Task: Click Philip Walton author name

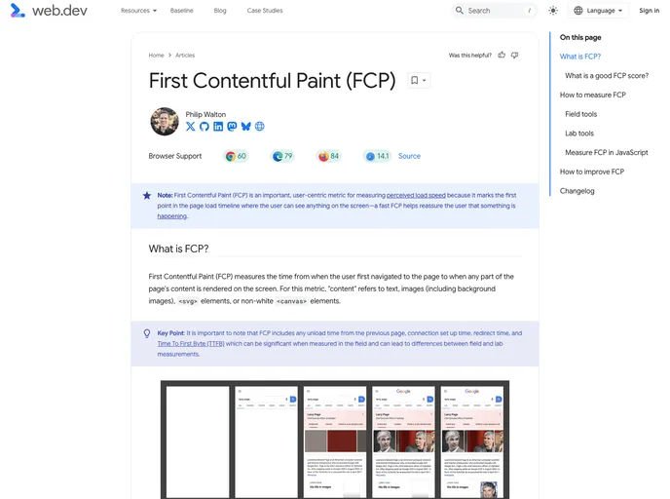Action: (205, 114)
